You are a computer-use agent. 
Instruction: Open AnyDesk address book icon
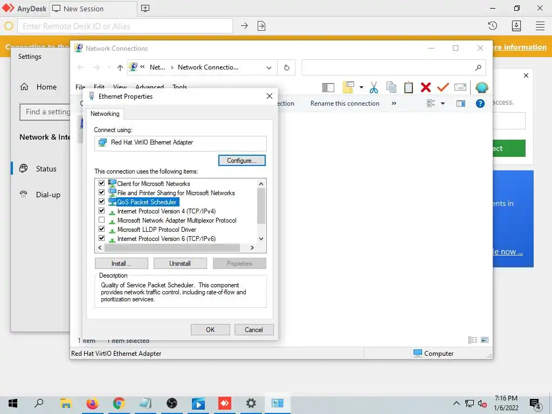coord(516,26)
